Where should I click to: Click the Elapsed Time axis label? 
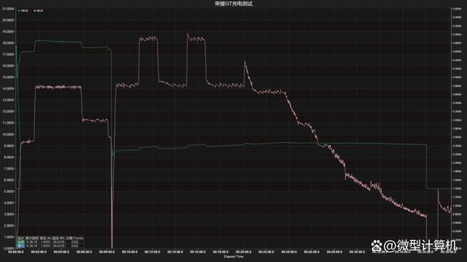233,257
